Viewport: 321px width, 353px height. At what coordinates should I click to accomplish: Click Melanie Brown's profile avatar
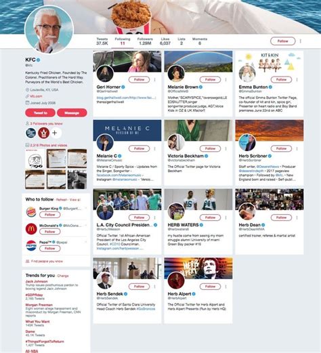[176, 74]
